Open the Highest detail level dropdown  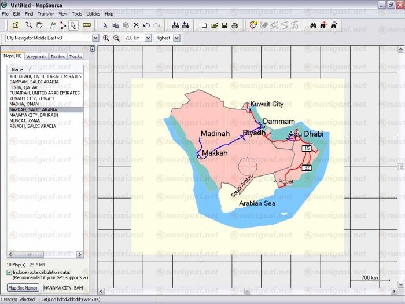tap(176, 38)
